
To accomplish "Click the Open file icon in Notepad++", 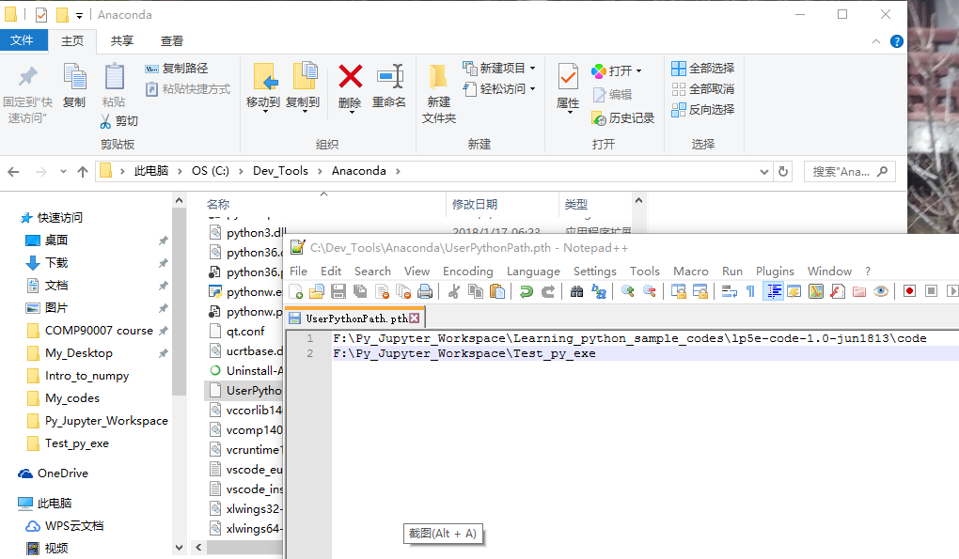I will [316, 291].
